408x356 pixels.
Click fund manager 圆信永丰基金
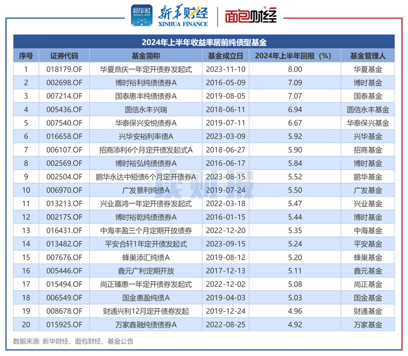click(x=368, y=110)
